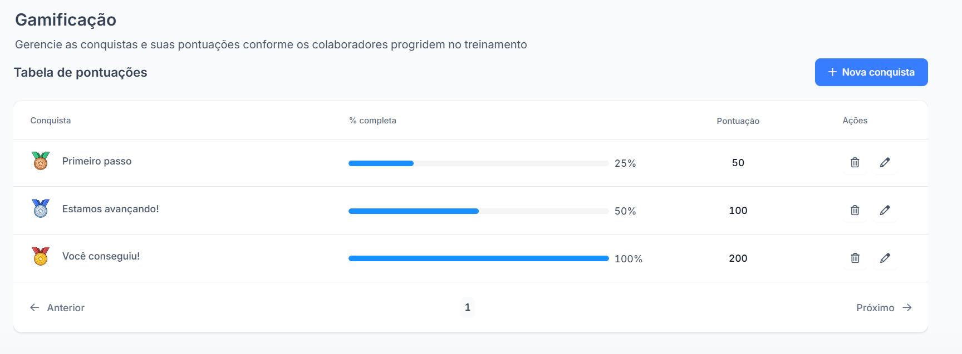Create a Nova conquista
Viewport: 962px width, 354px height.
point(871,72)
